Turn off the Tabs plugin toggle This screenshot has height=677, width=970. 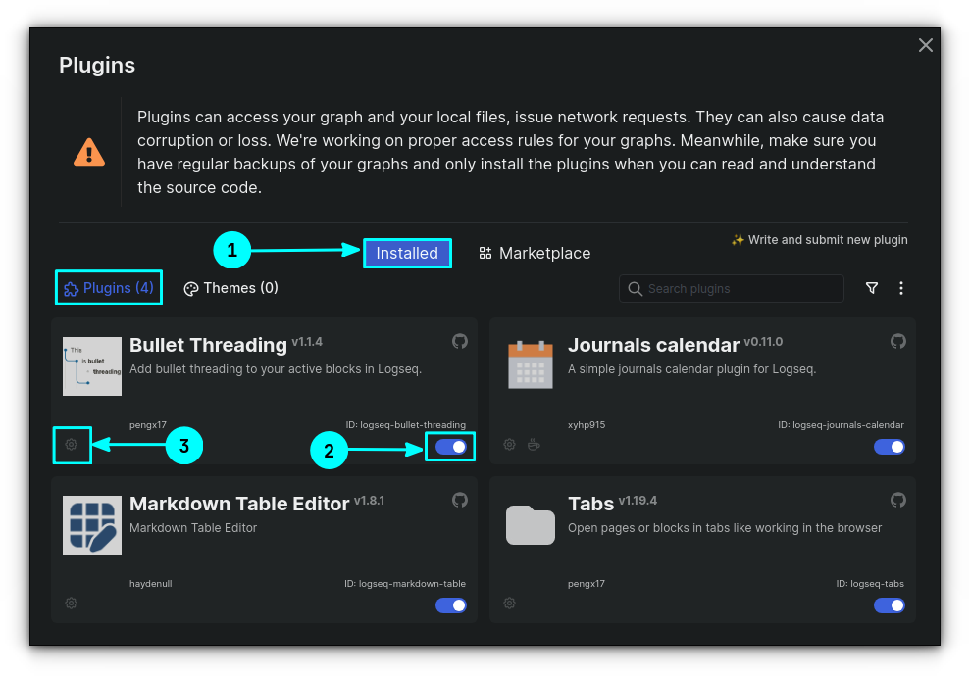tap(890, 605)
